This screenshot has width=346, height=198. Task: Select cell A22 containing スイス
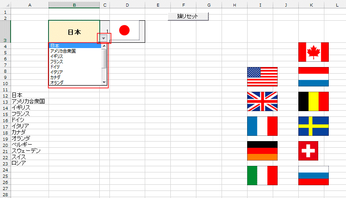tap(30, 157)
